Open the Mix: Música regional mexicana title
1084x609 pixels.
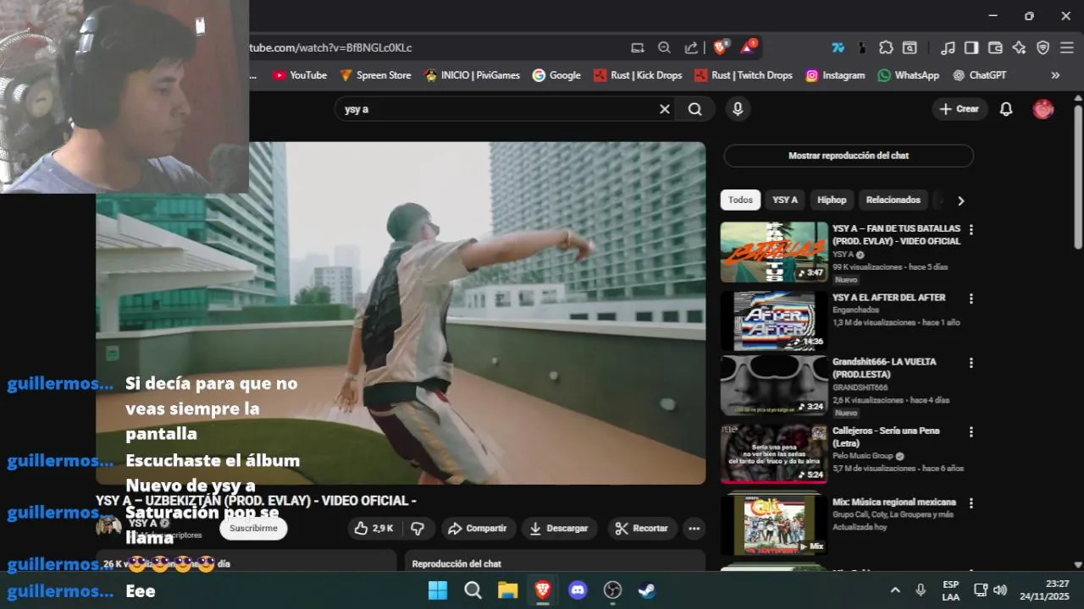pyautogui.click(x=894, y=502)
